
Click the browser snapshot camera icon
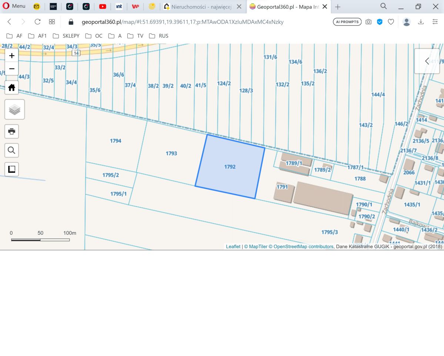coord(368,22)
